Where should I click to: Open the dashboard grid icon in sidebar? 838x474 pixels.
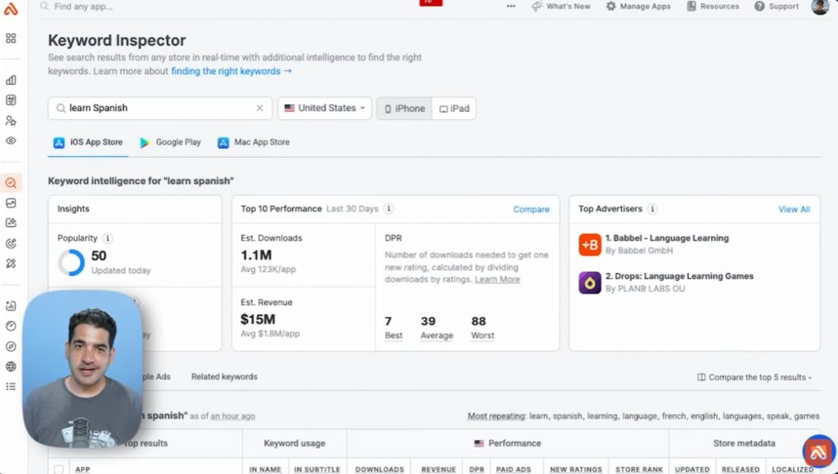click(x=11, y=38)
